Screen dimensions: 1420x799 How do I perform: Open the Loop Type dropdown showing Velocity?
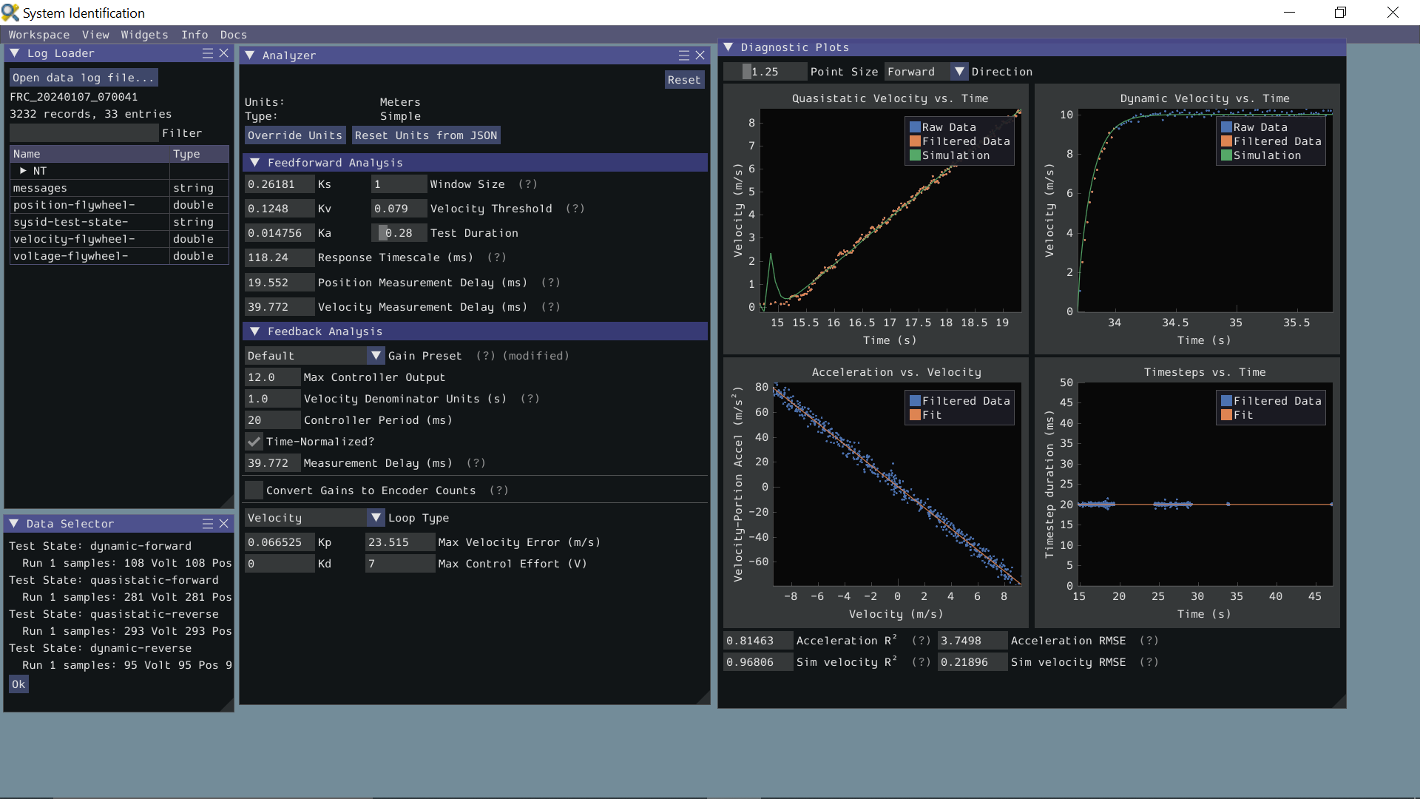[376, 517]
